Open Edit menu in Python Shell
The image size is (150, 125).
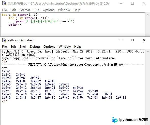pyautogui.click(x=13, y=47)
